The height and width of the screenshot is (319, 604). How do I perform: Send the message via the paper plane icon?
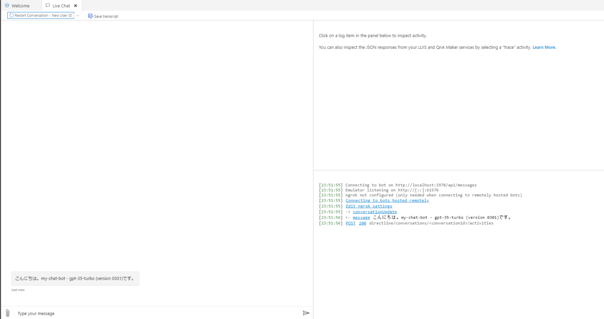click(306, 313)
